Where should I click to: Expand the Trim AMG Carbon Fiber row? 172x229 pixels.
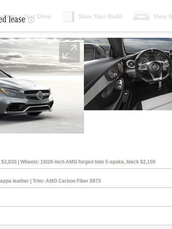point(86,181)
